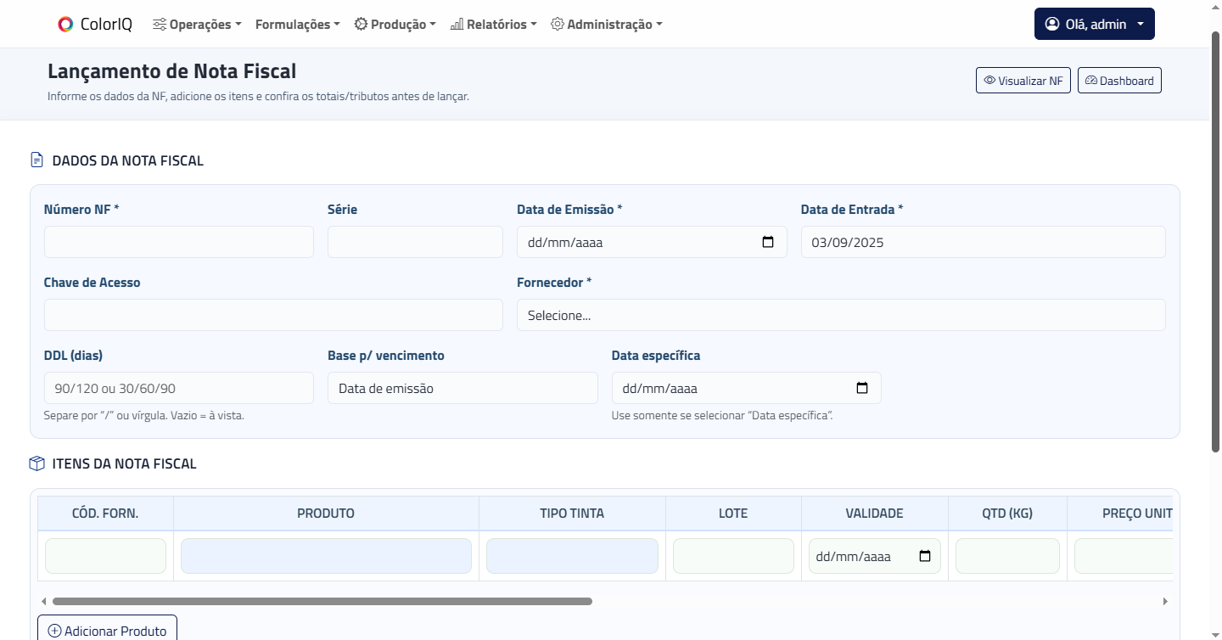Open the Relatórios menu

(493, 25)
